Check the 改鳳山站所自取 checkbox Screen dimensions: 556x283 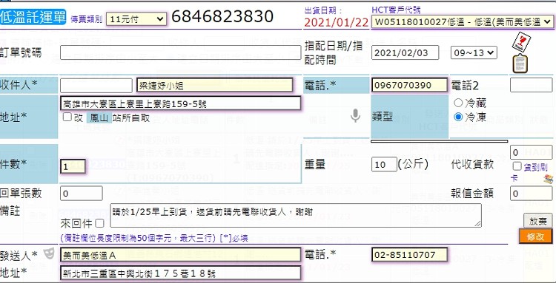point(67,117)
